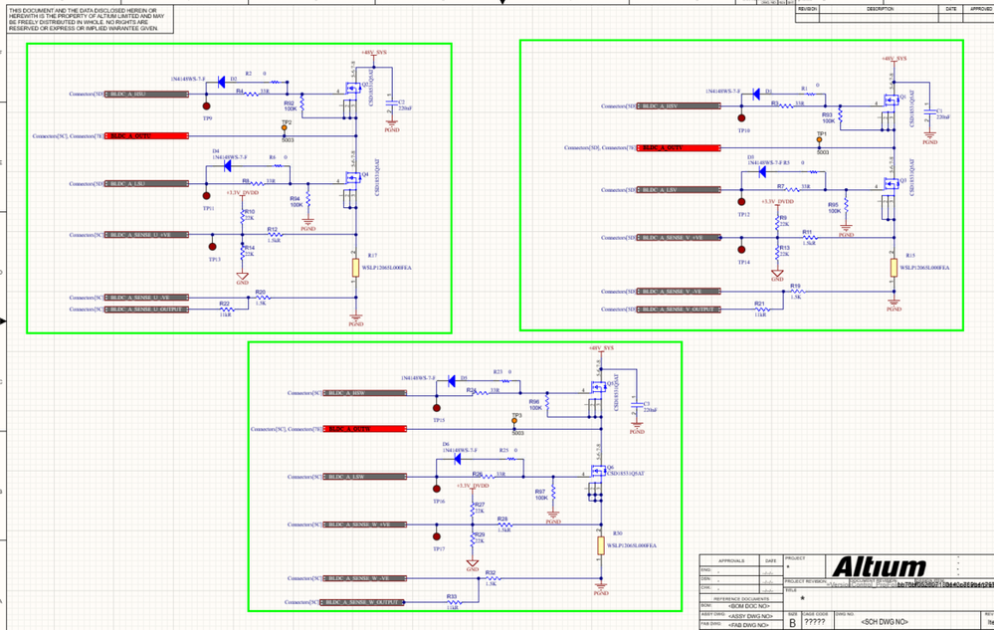
Task: Click orange test point TP1
Action: coord(819,139)
